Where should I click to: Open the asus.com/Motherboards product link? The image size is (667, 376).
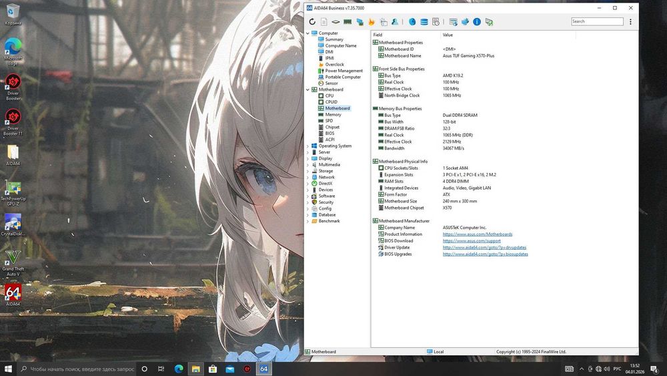[478, 234]
